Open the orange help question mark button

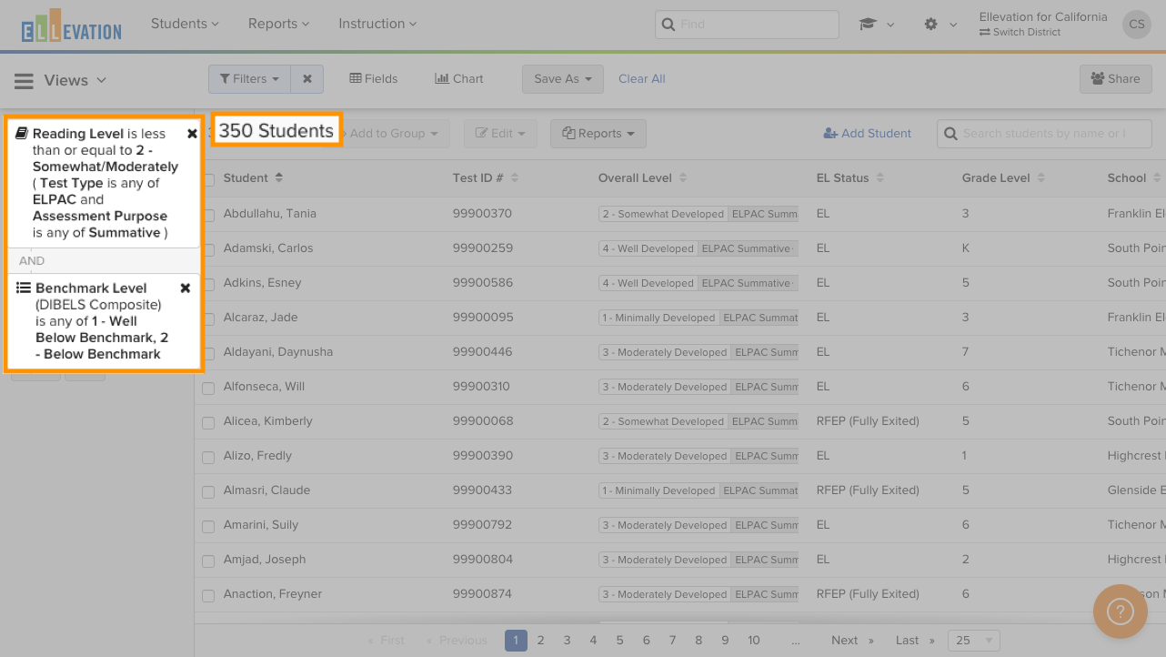[1120, 612]
